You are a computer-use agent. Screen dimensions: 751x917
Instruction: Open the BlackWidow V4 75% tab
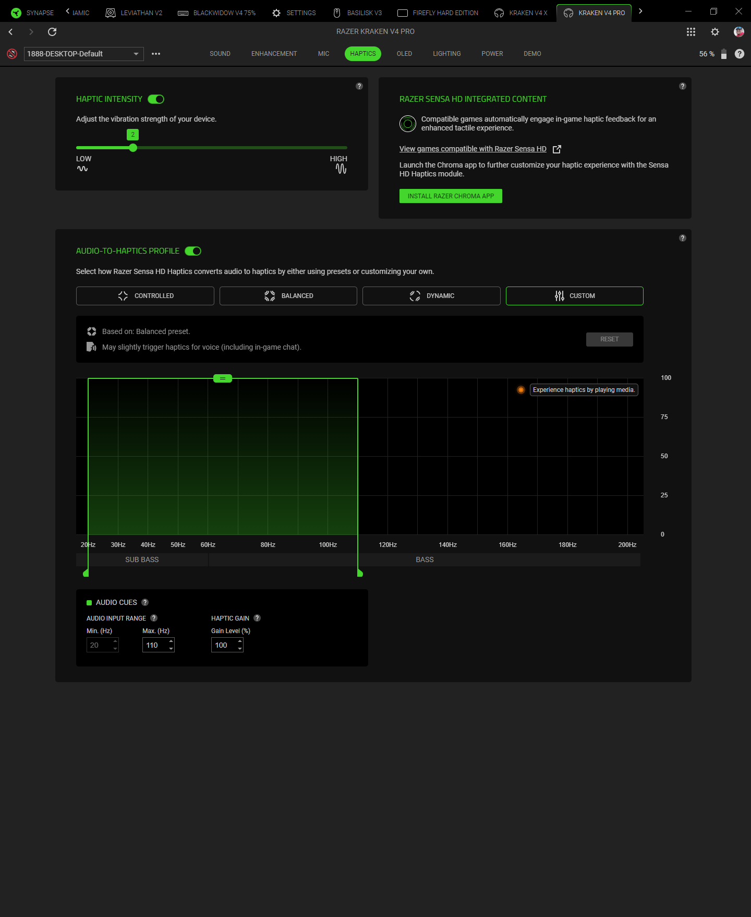click(217, 13)
